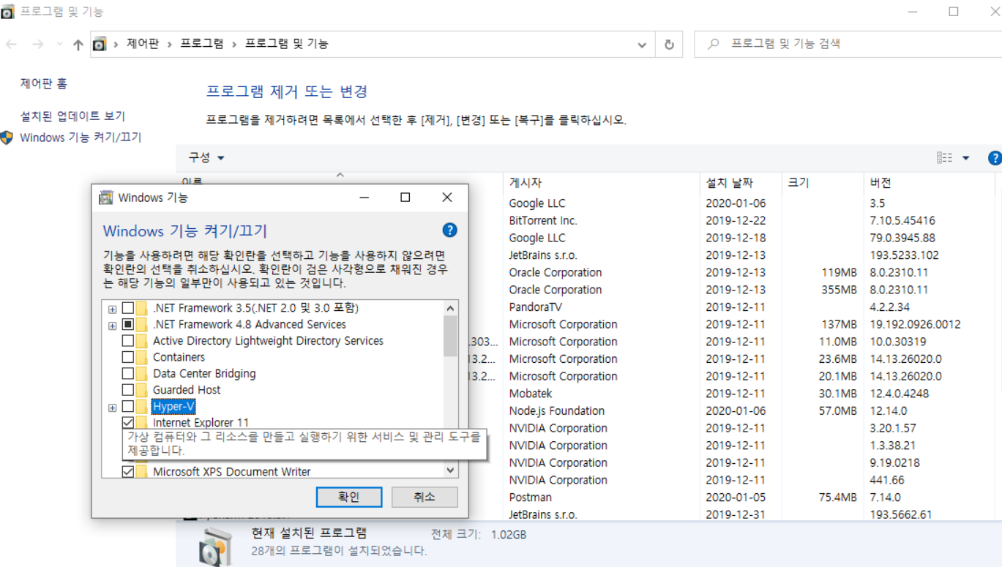Click the Hyper-V folder icon
This screenshot has height=567, width=1002.
[x=142, y=406]
